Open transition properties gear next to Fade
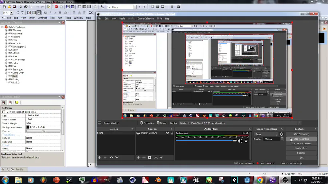 point(281,134)
